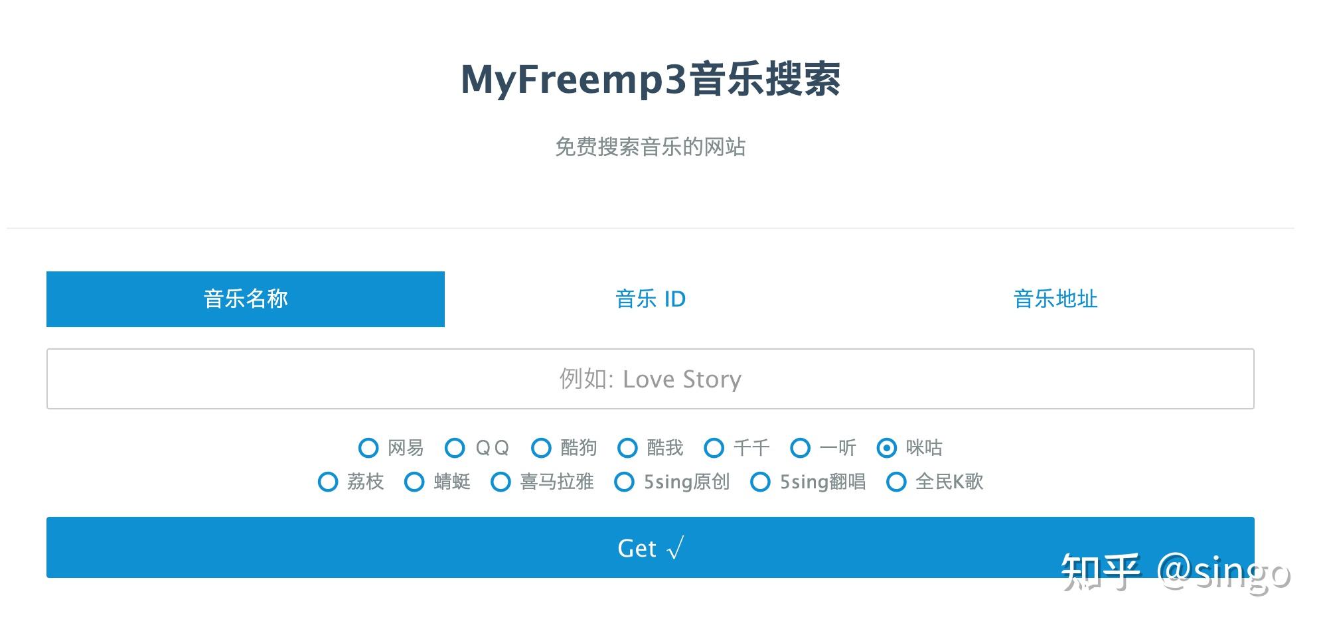The width and height of the screenshot is (1325, 633).
Task: Choose 全民K歌 as the source
Action: pyautogui.click(x=897, y=483)
